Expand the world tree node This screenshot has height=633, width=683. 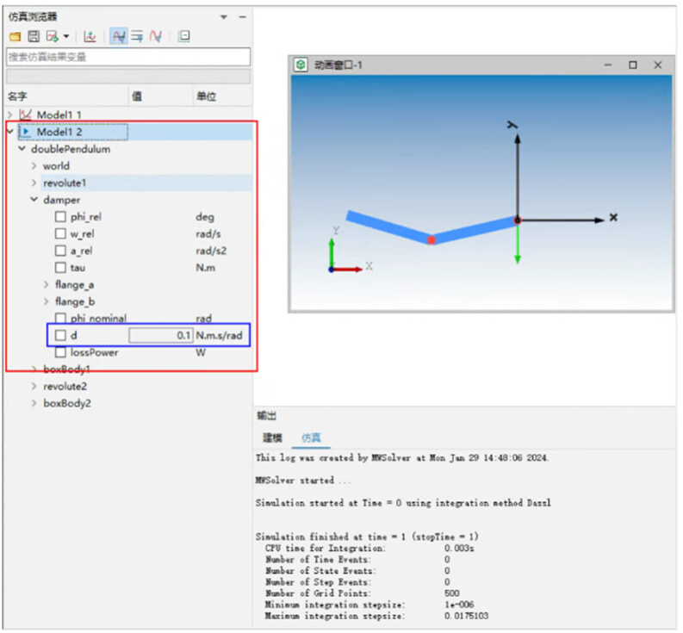point(34,166)
